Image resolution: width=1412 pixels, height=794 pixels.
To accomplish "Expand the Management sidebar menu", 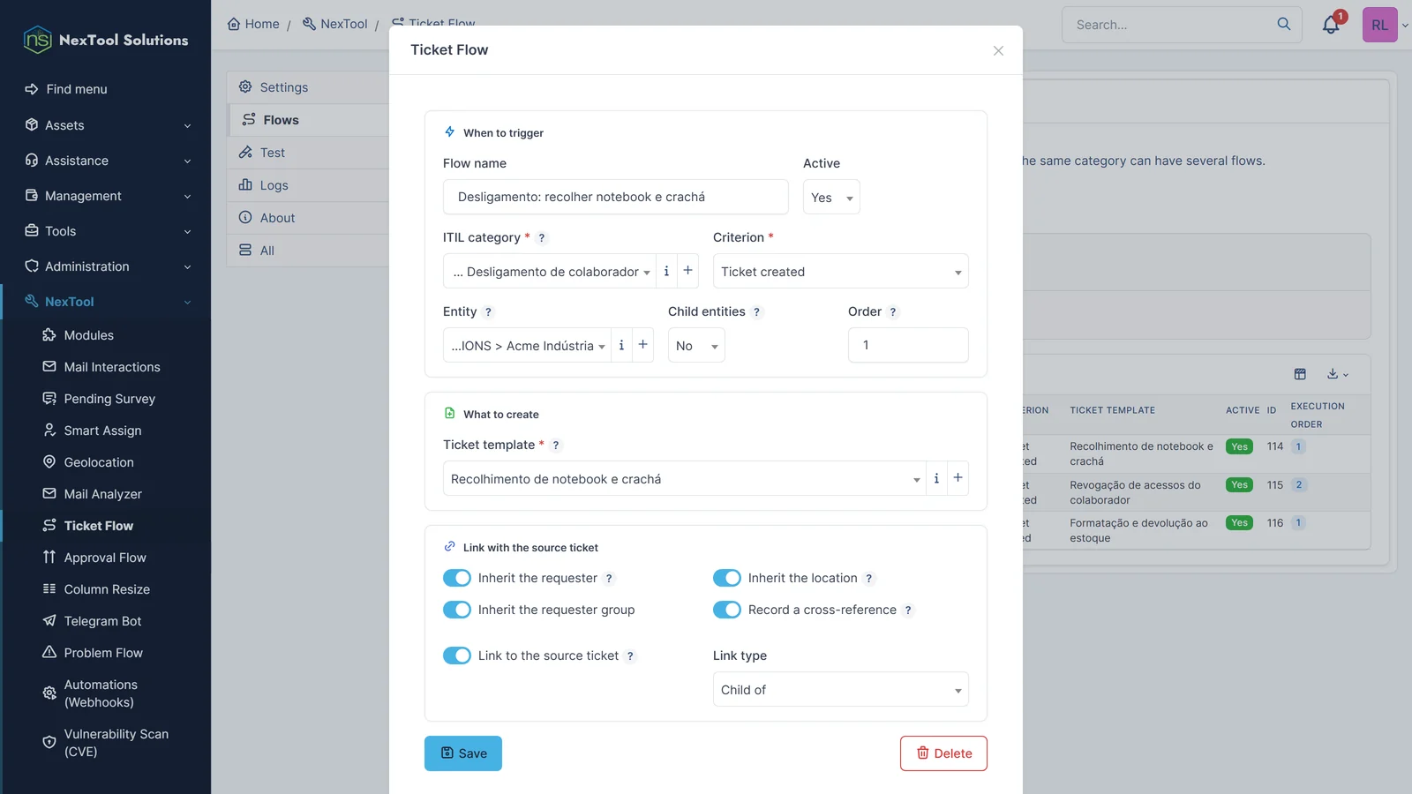I will [106, 196].
